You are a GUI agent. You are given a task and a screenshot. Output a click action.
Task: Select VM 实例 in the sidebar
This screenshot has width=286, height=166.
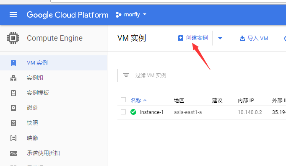pos(37,63)
